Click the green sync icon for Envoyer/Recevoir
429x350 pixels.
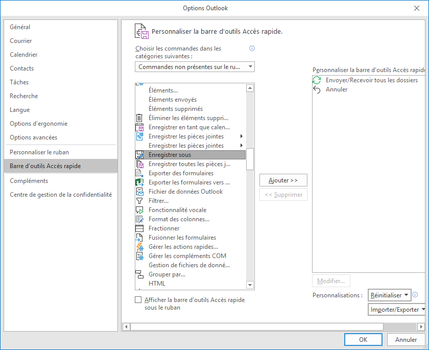pos(317,80)
